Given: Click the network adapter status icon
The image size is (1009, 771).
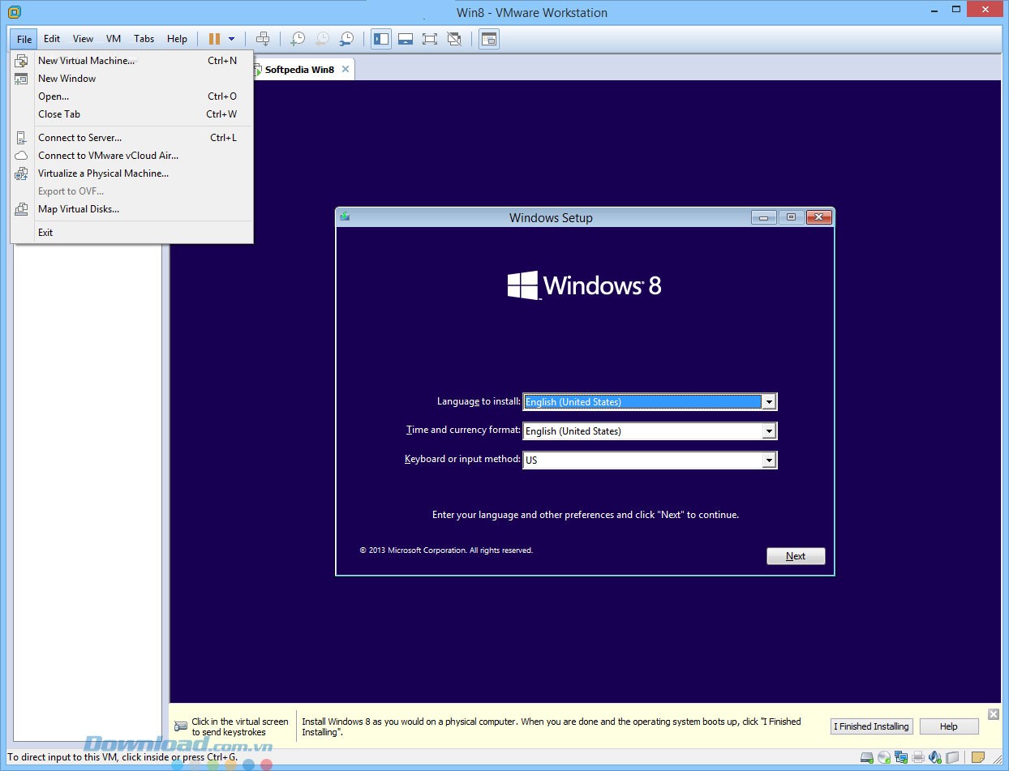Looking at the screenshot, I should click(x=900, y=757).
